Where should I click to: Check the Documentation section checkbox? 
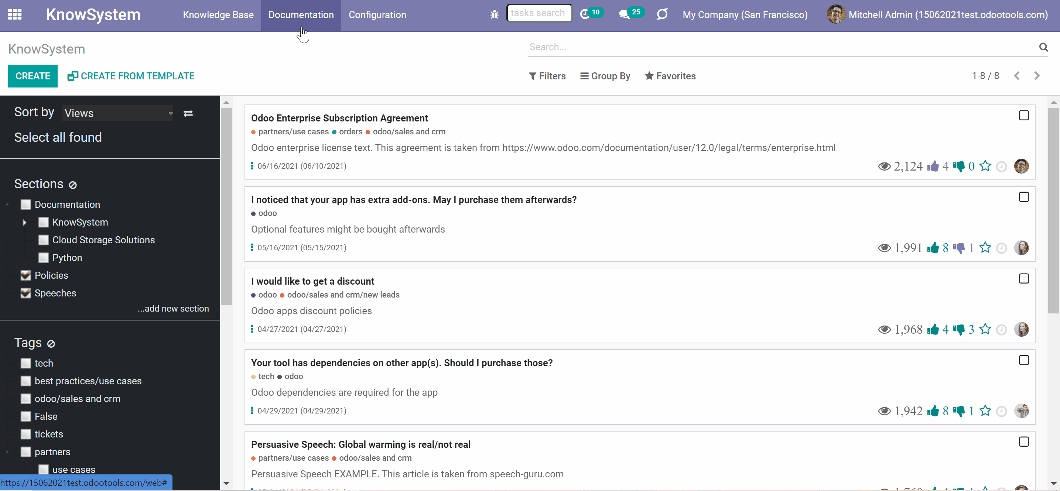pos(25,205)
